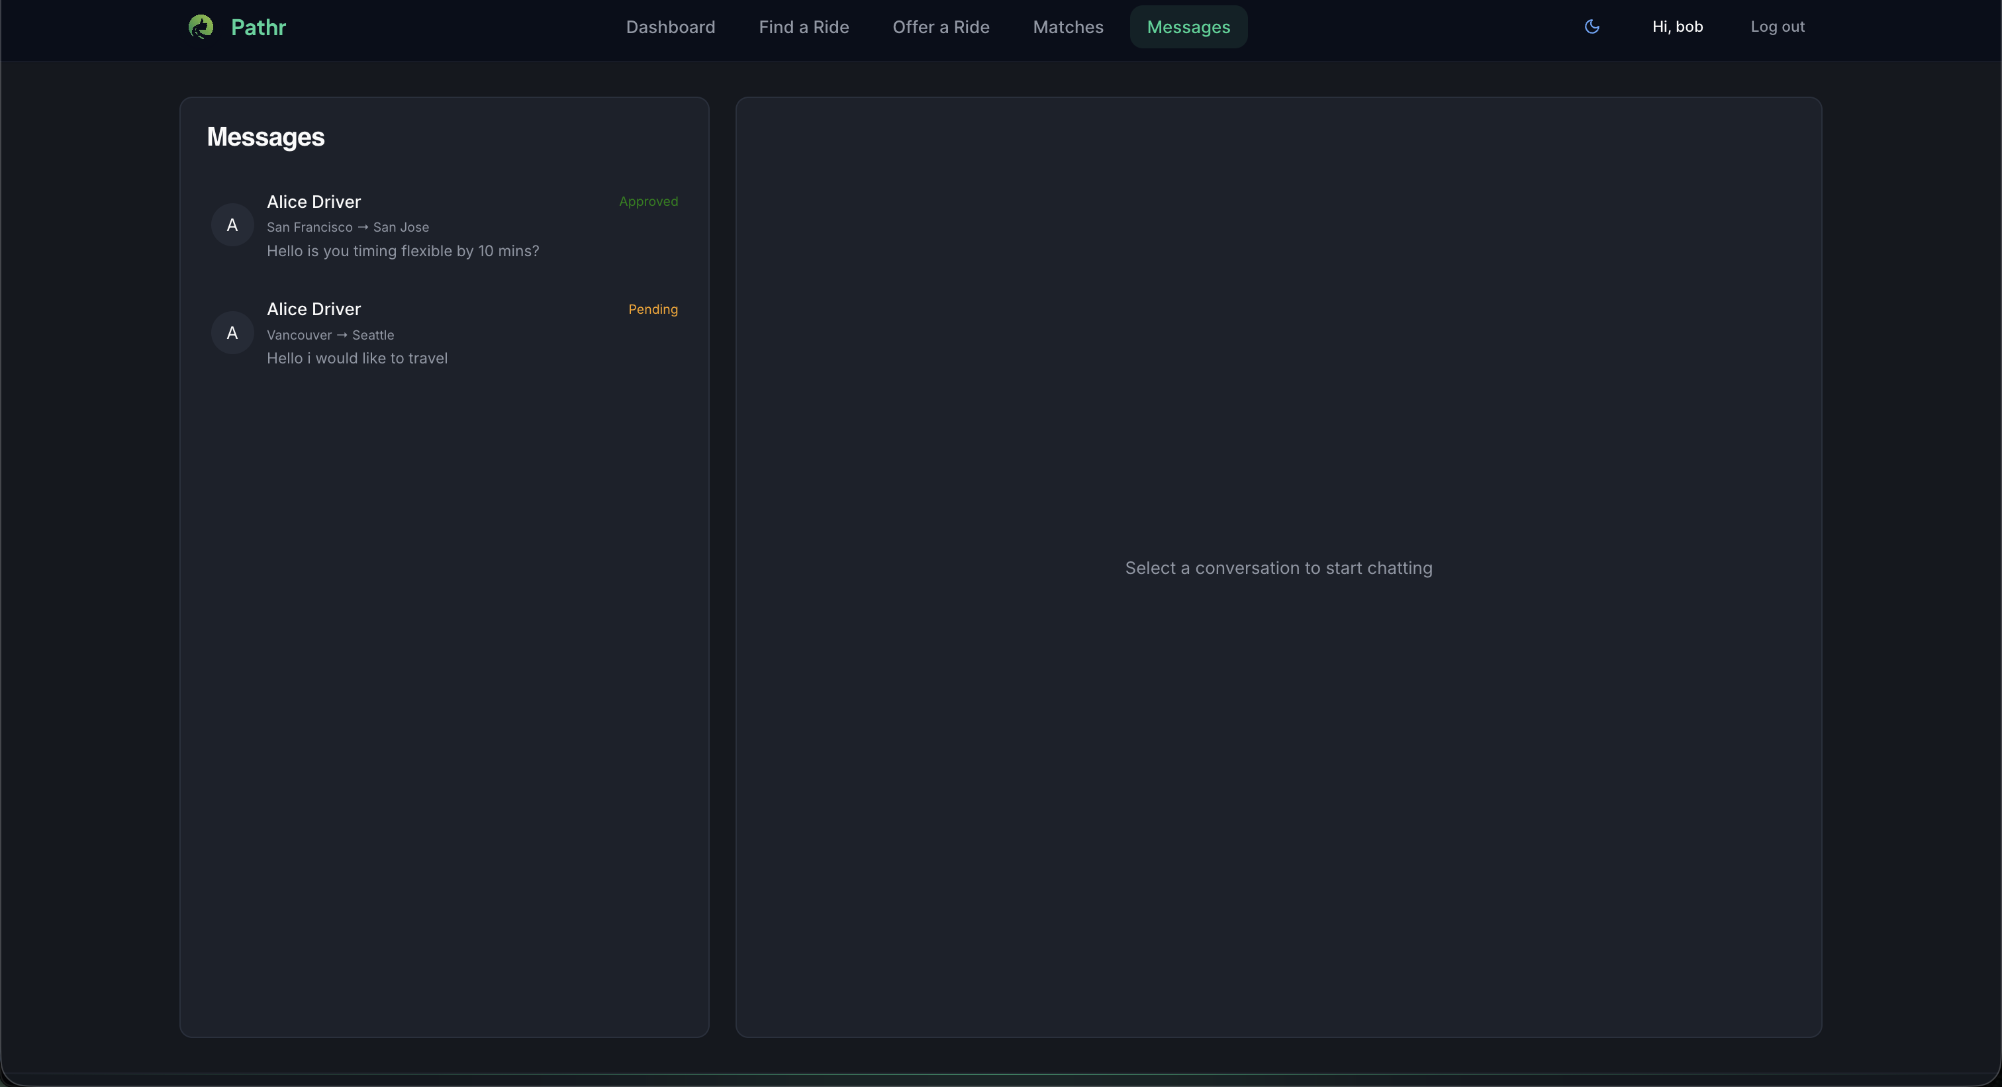2002x1087 pixels.
Task: Open Alice Driver's Vancouver to Seattle chat
Action: pyautogui.click(x=313, y=309)
